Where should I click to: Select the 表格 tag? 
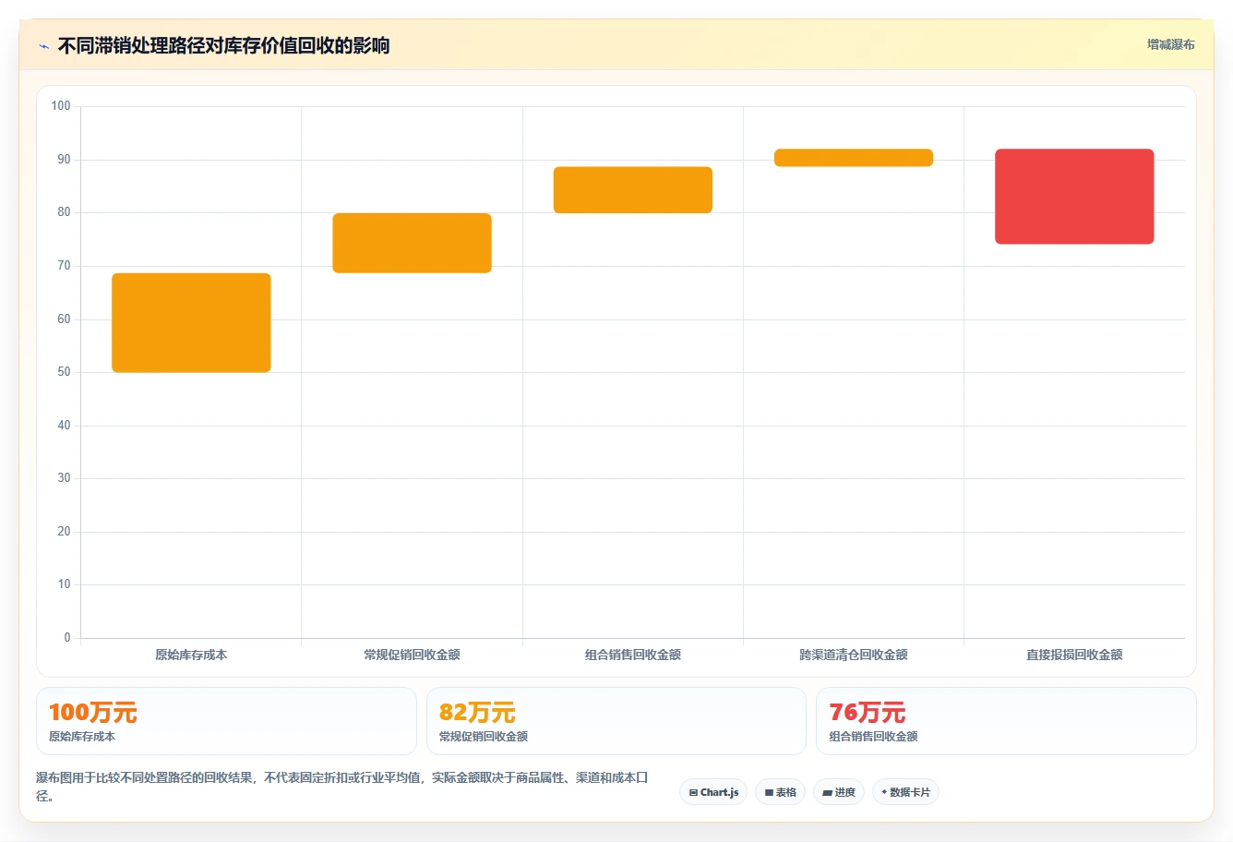pyautogui.click(x=780, y=792)
